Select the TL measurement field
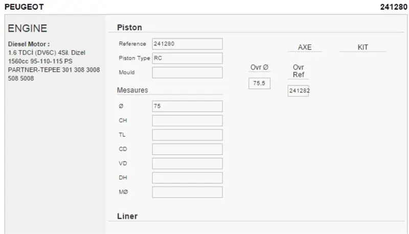This screenshot has height=234, width=409. [187, 135]
